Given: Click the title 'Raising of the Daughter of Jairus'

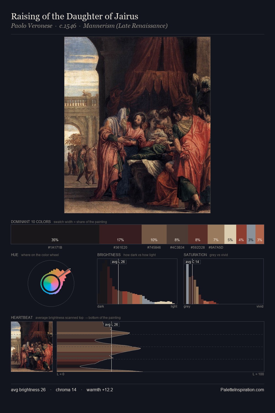Looking at the screenshot, I should point(75,16).
